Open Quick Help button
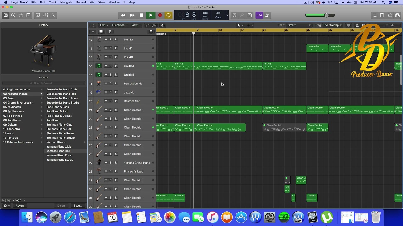The height and width of the screenshot is (226, 403). (x=21, y=15)
